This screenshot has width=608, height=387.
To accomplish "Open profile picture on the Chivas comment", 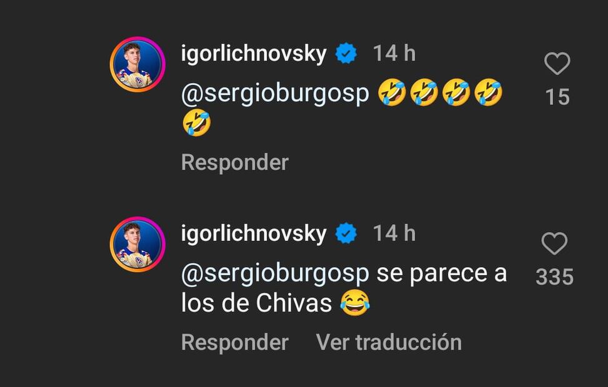I will pos(137,244).
